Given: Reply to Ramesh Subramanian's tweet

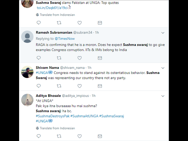Looking at the screenshot, I should (x=39, y=58).
